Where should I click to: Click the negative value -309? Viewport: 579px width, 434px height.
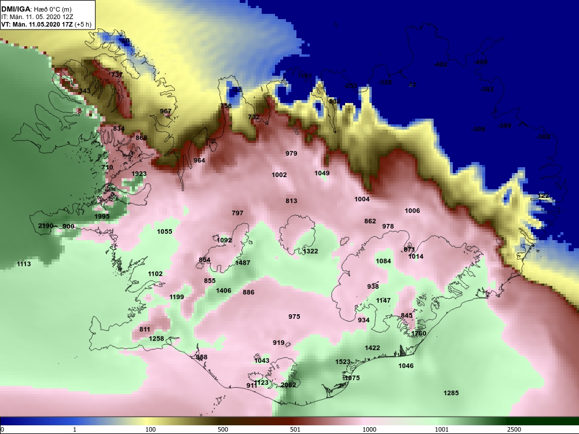point(479,129)
